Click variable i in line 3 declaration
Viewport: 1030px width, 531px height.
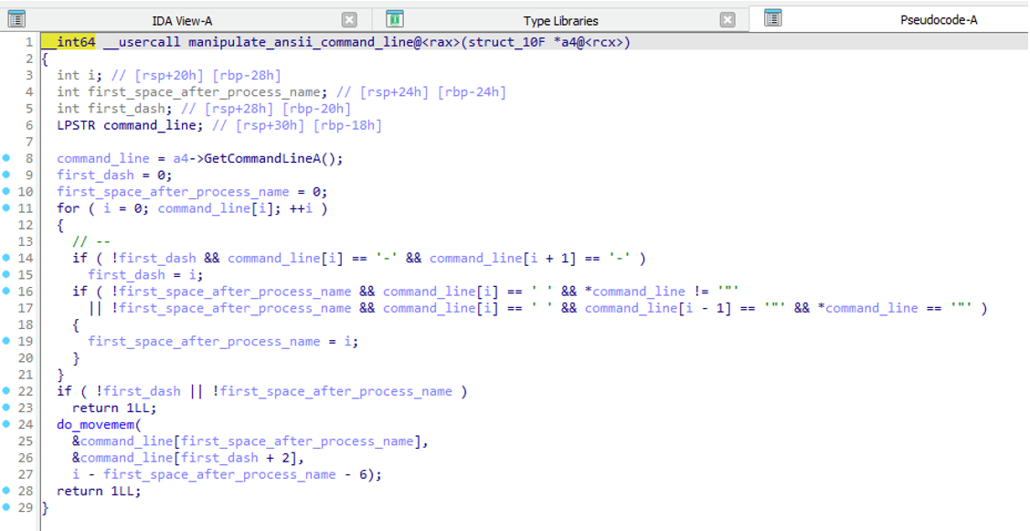(93, 76)
